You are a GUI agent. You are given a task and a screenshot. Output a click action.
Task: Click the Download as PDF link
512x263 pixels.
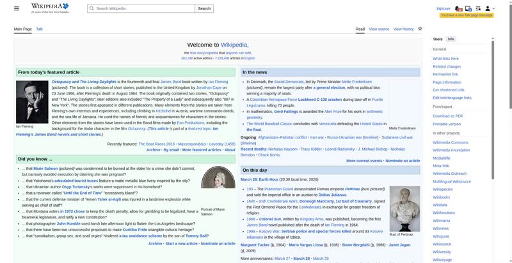coord(447,116)
